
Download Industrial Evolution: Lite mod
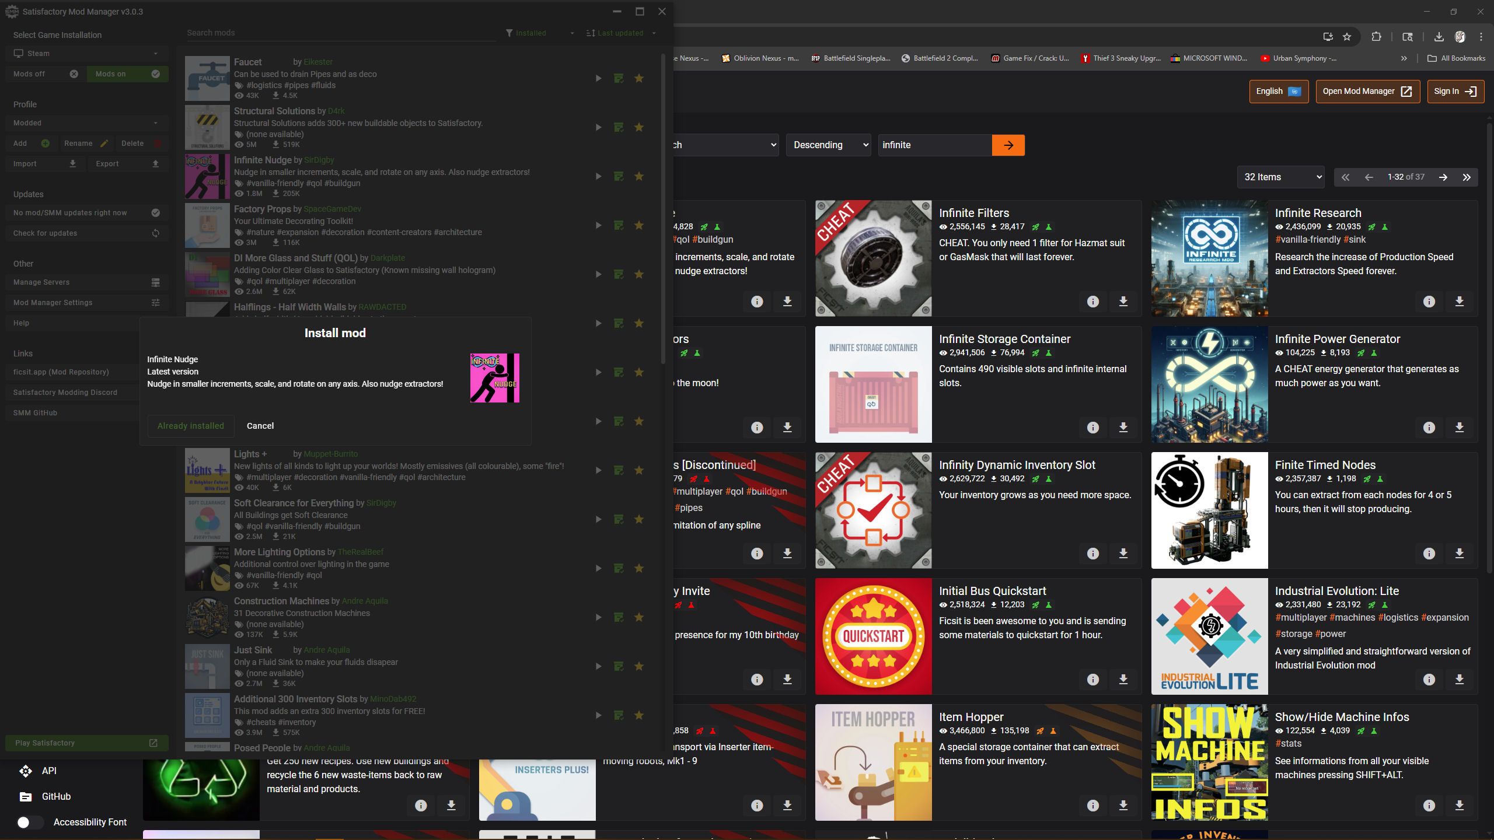pos(1460,680)
